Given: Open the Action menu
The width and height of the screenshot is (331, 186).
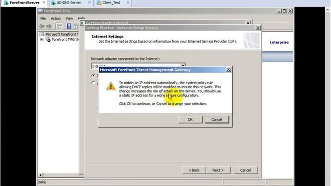Looking at the screenshot, I should tap(56, 19).
